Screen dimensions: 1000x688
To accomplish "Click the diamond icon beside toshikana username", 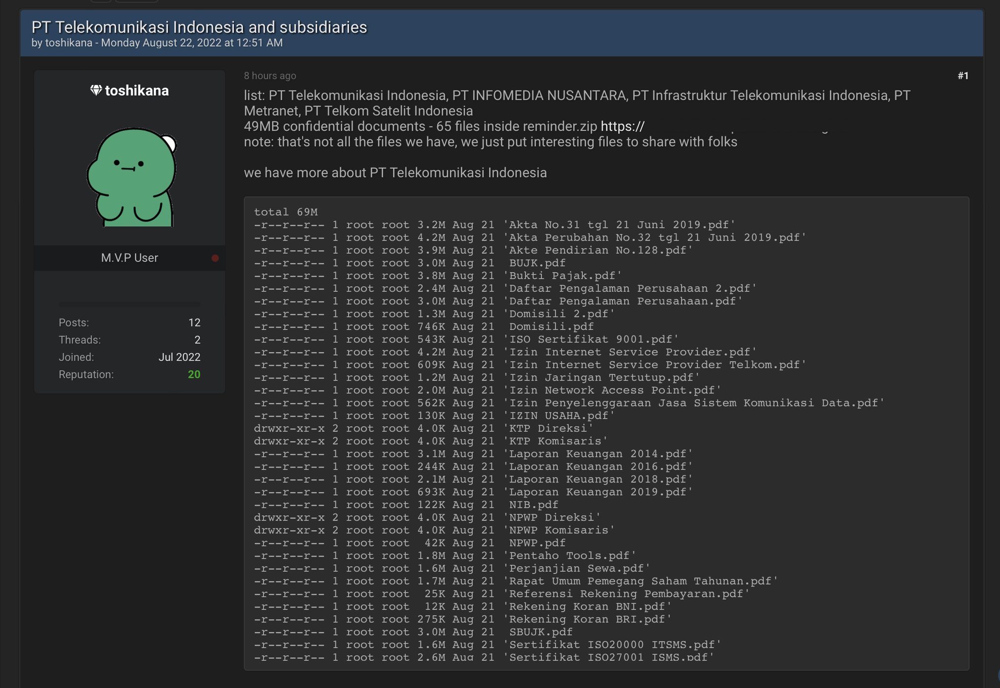I will coord(96,90).
